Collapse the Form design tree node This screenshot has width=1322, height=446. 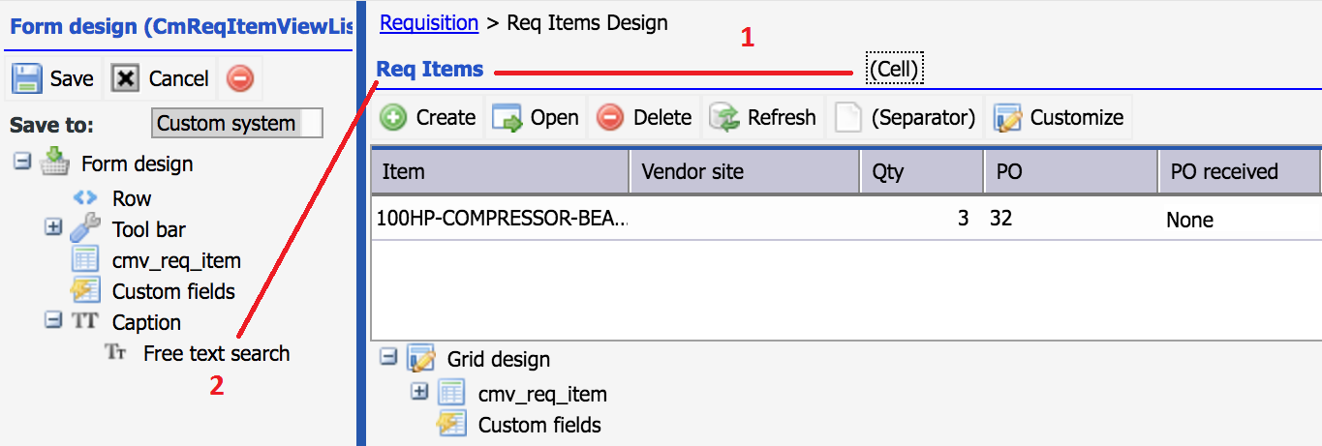pos(21,163)
